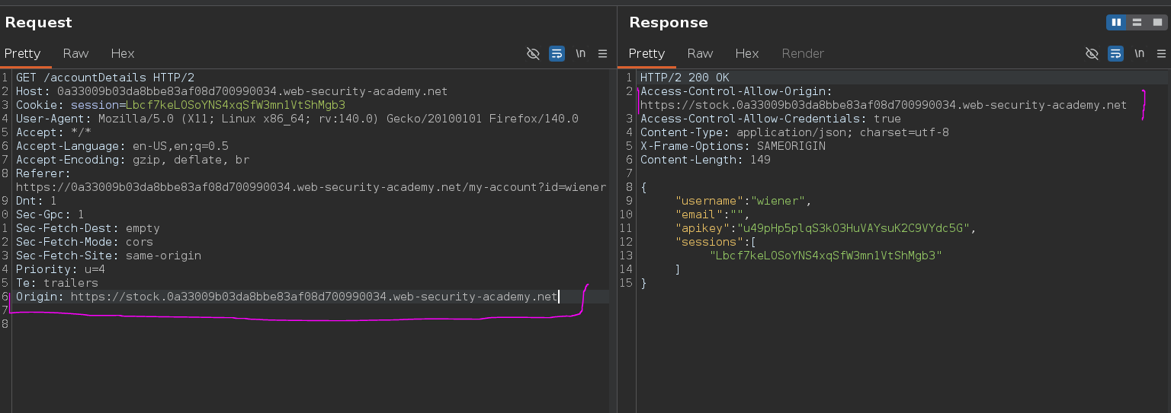1171x413 pixels.
Task: Switch to Request Raw tab
Action: click(x=75, y=53)
